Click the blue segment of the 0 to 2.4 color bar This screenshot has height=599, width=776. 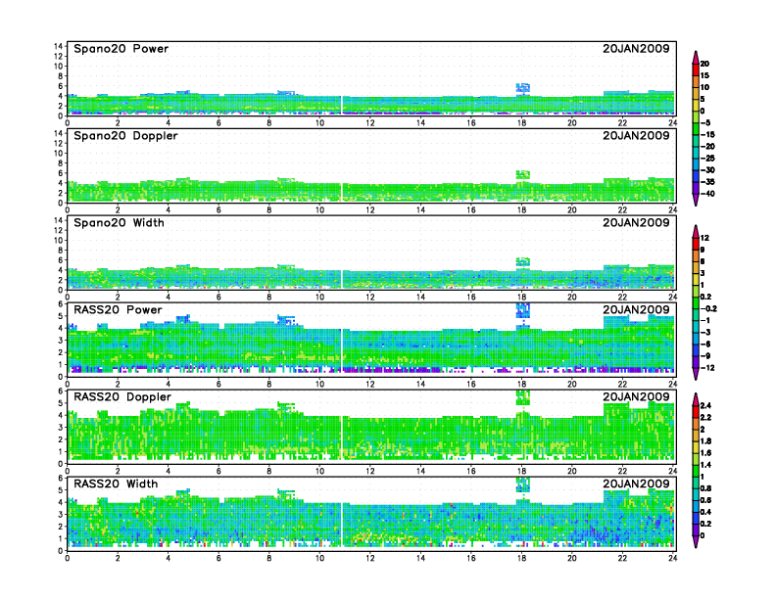coord(696,519)
